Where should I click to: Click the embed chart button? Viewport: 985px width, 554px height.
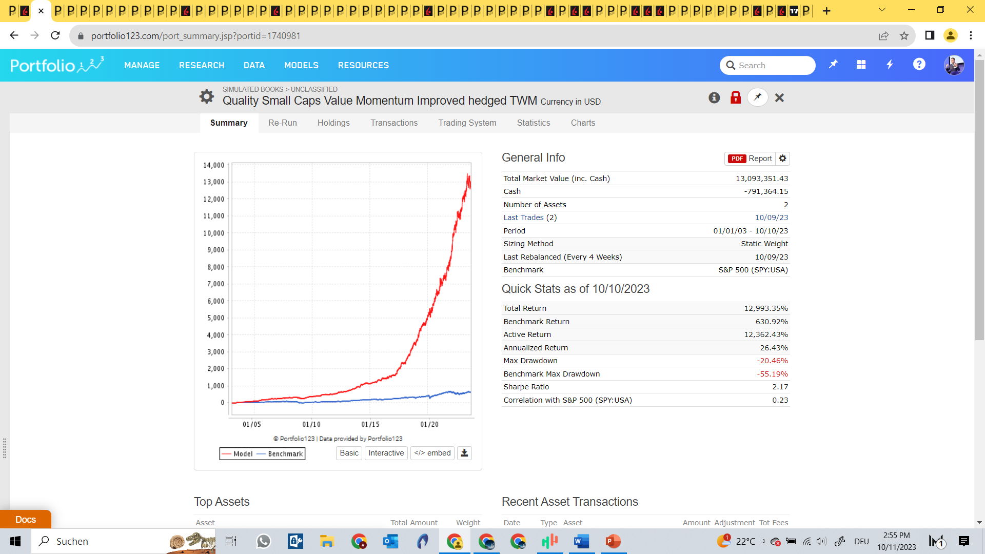click(432, 453)
